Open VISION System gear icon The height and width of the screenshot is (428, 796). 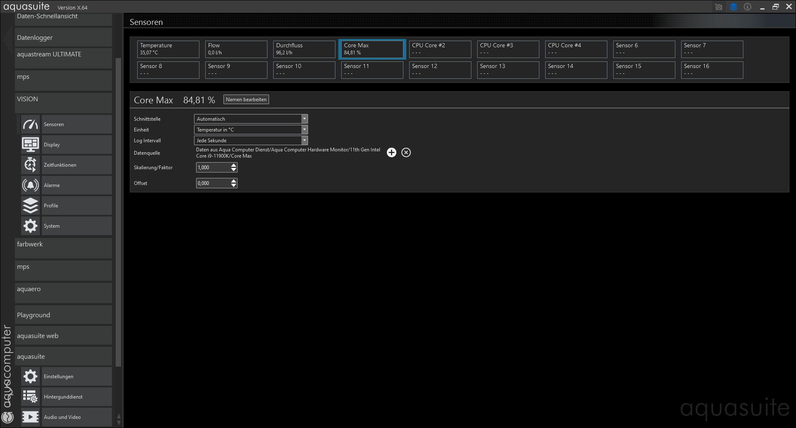pyautogui.click(x=30, y=226)
